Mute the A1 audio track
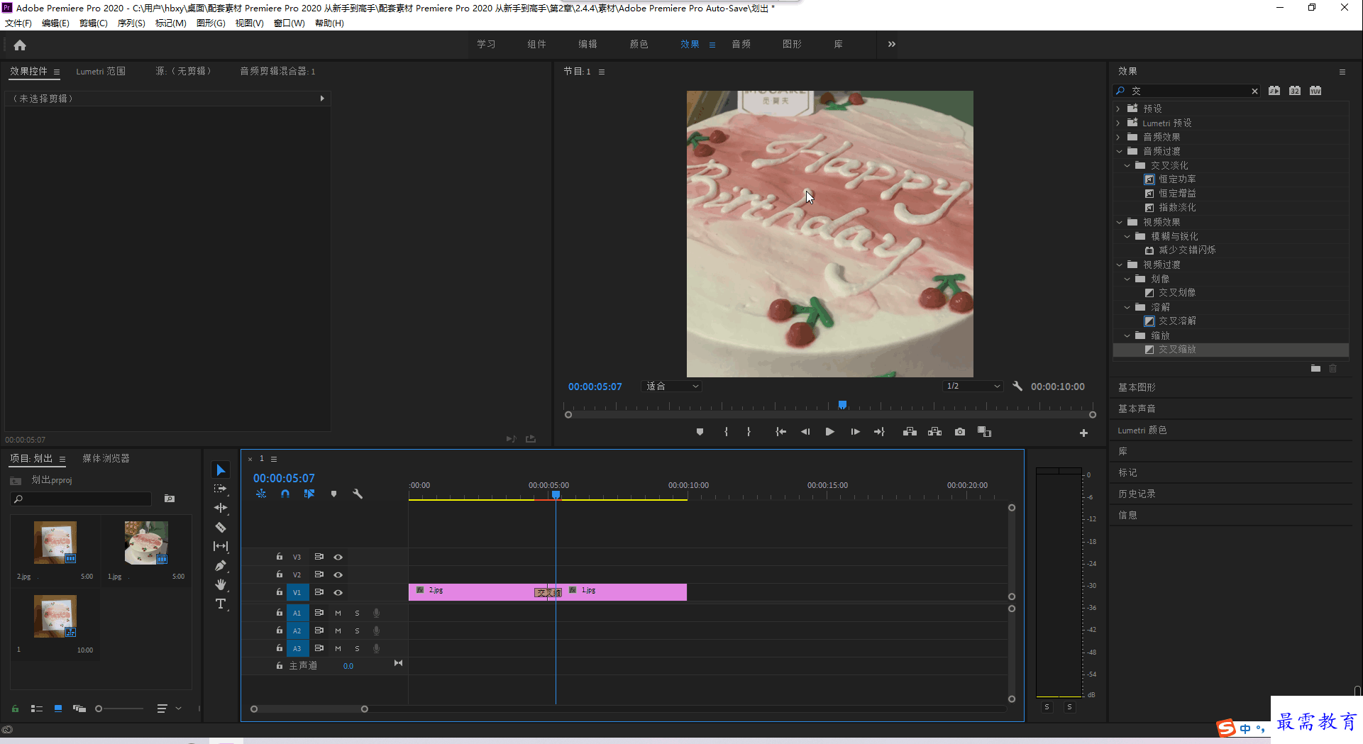The height and width of the screenshot is (744, 1363). (338, 613)
